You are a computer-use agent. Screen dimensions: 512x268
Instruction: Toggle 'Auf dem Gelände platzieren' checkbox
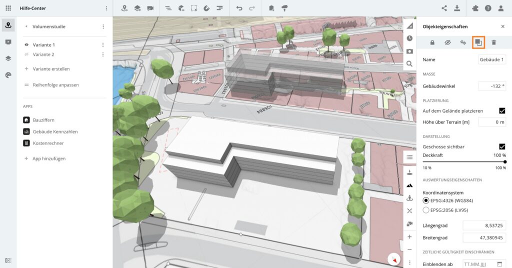(502, 110)
